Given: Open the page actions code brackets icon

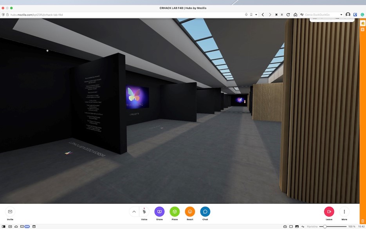Looking at the screenshot, I should pyautogui.click(x=303, y=226).
